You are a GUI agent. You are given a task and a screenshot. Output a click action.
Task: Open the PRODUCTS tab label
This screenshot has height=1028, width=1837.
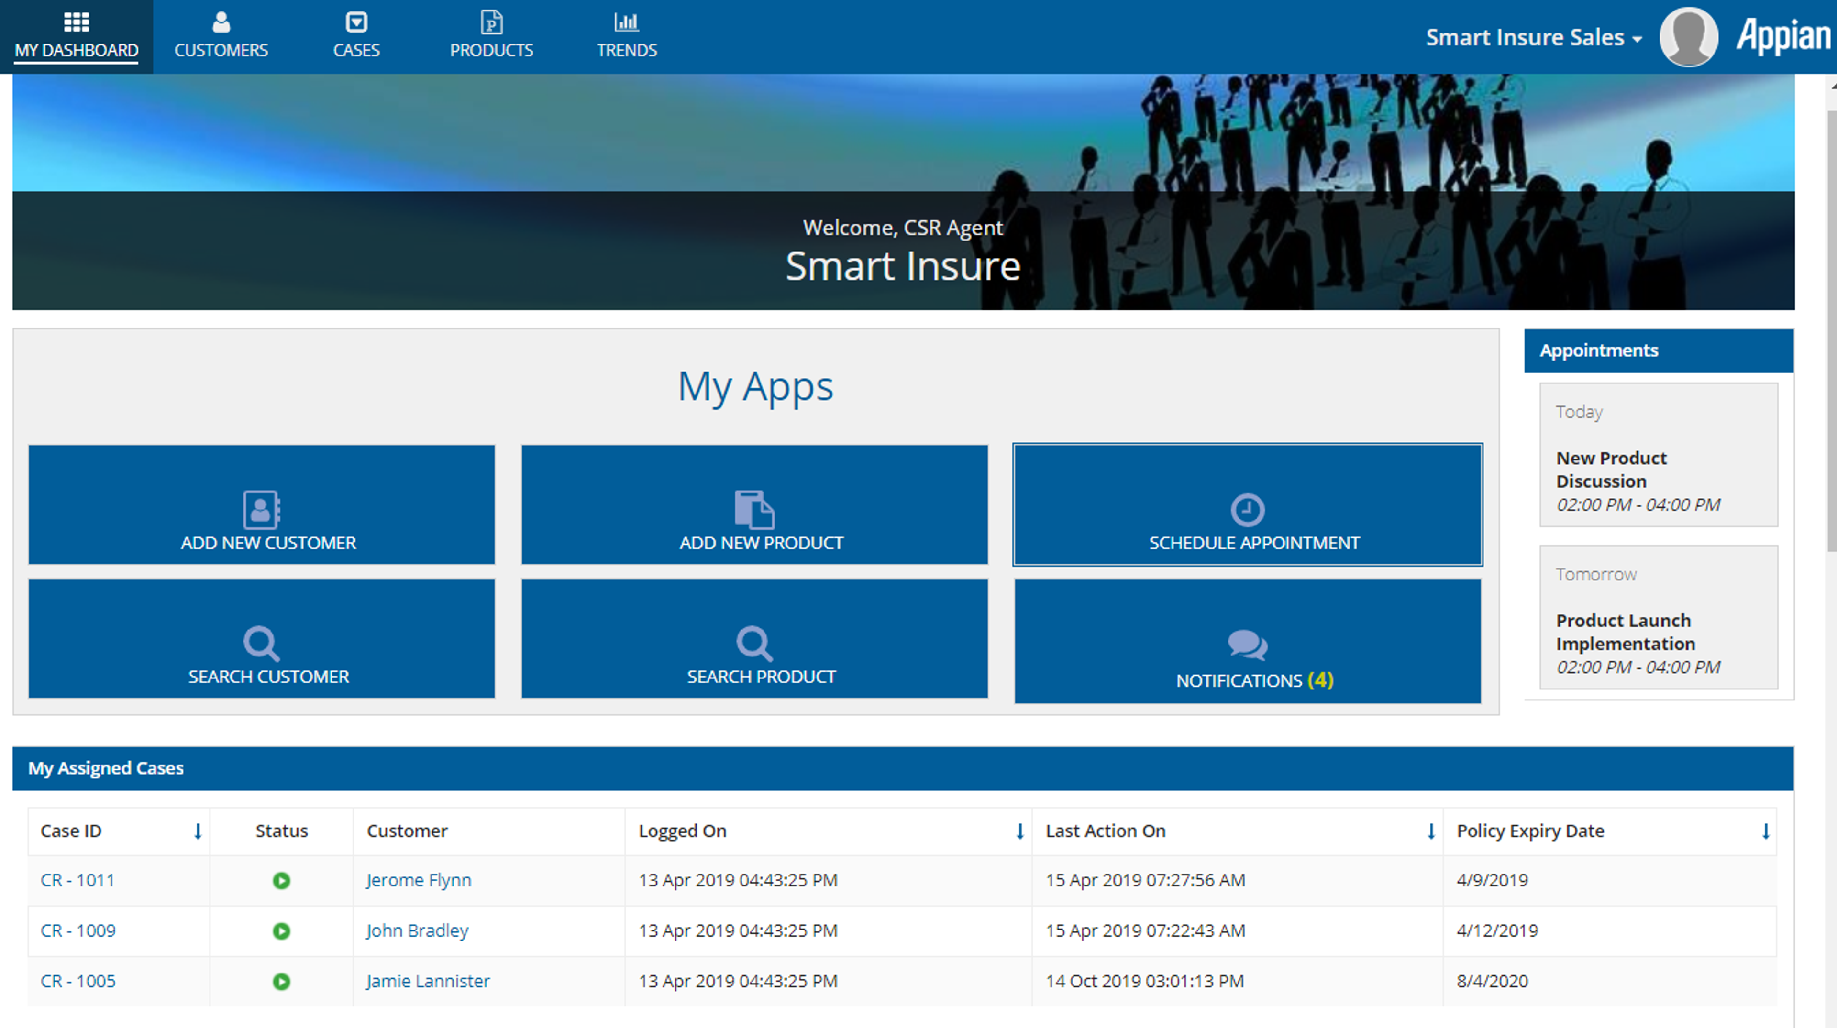(x=491, y=50)
